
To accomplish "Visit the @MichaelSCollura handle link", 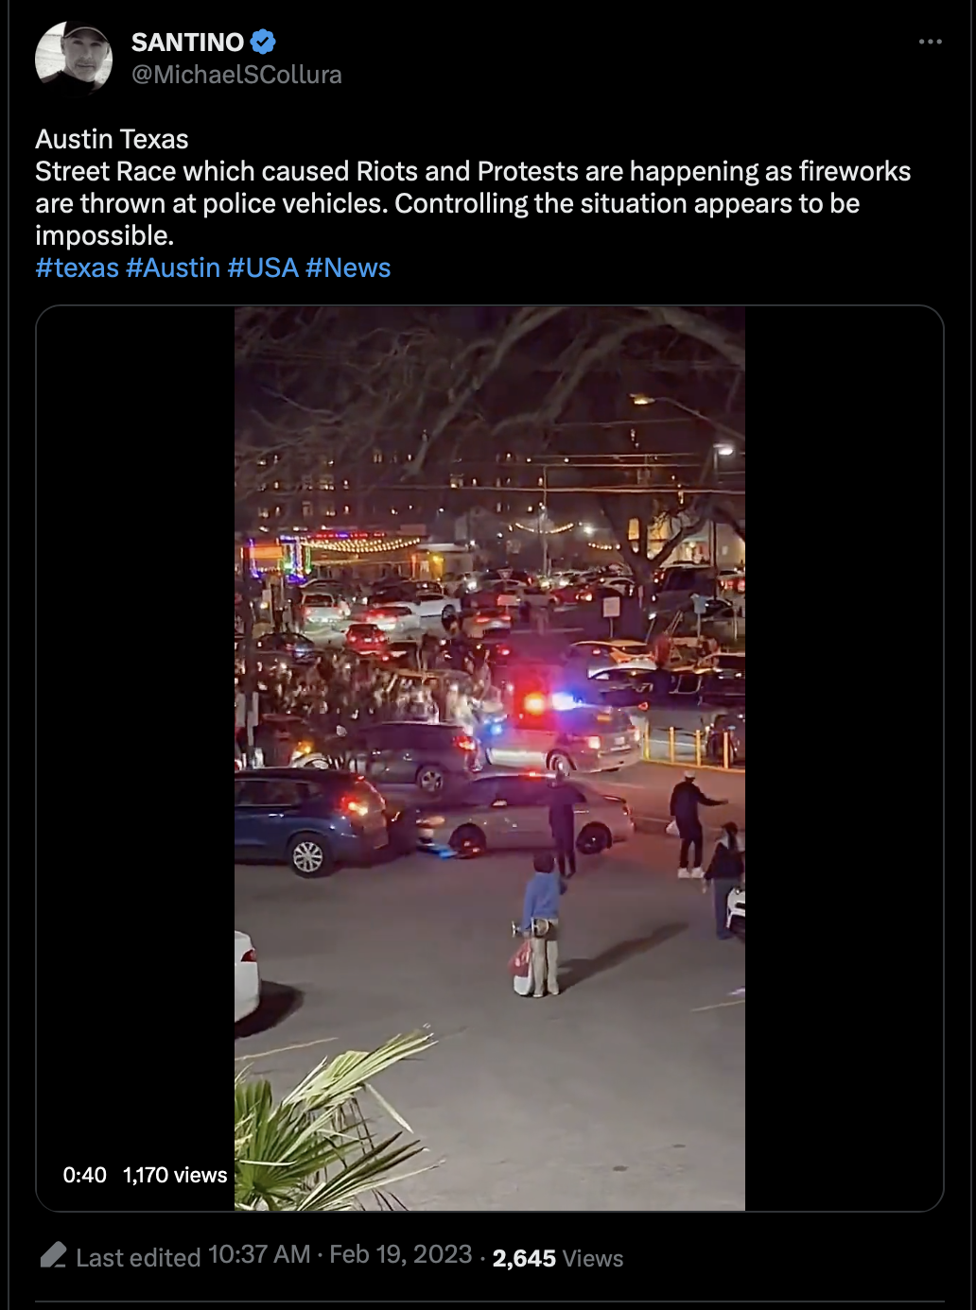I will coord(236,75).
